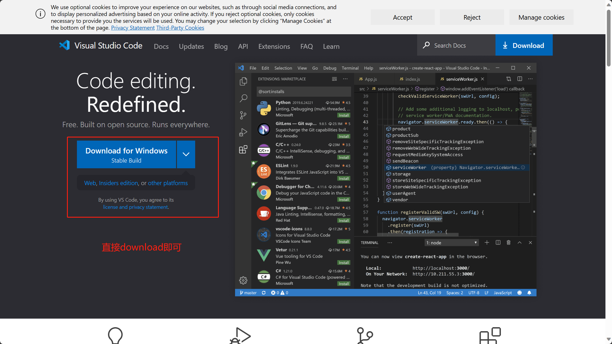
Task: Click in the Search Docs field
Action: coord(456,45)
